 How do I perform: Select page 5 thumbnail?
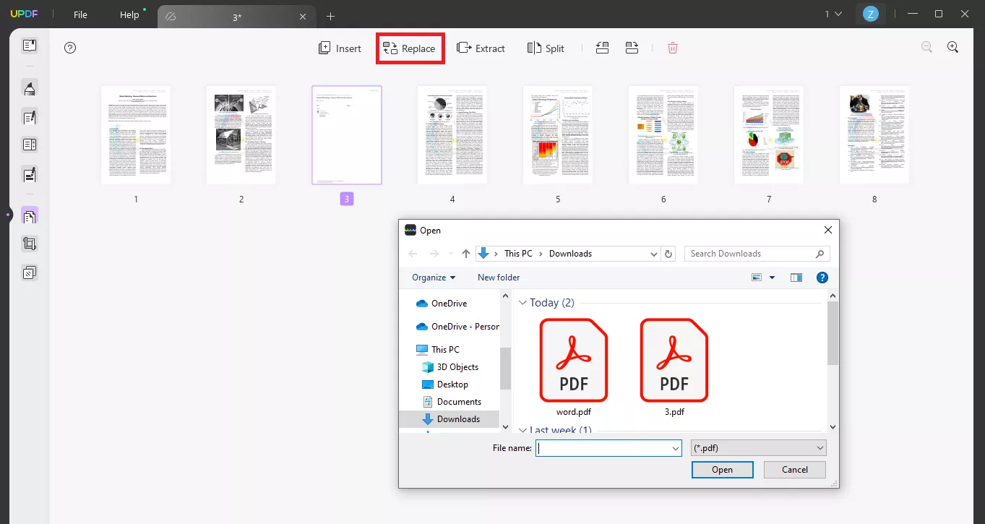(558, 135)
